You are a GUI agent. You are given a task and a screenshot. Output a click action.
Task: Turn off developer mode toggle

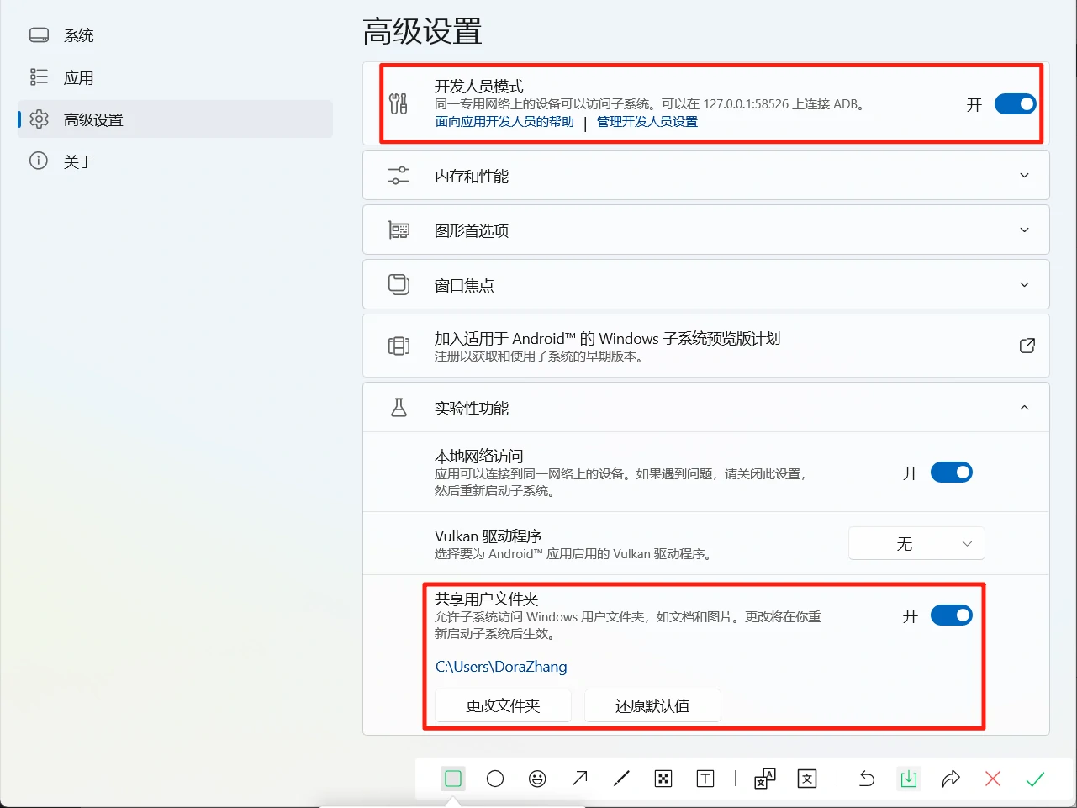pos(1015,104)
